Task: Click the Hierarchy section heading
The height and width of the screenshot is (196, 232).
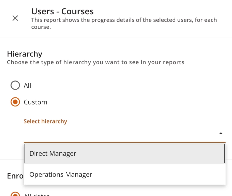Action: point(25,54)
